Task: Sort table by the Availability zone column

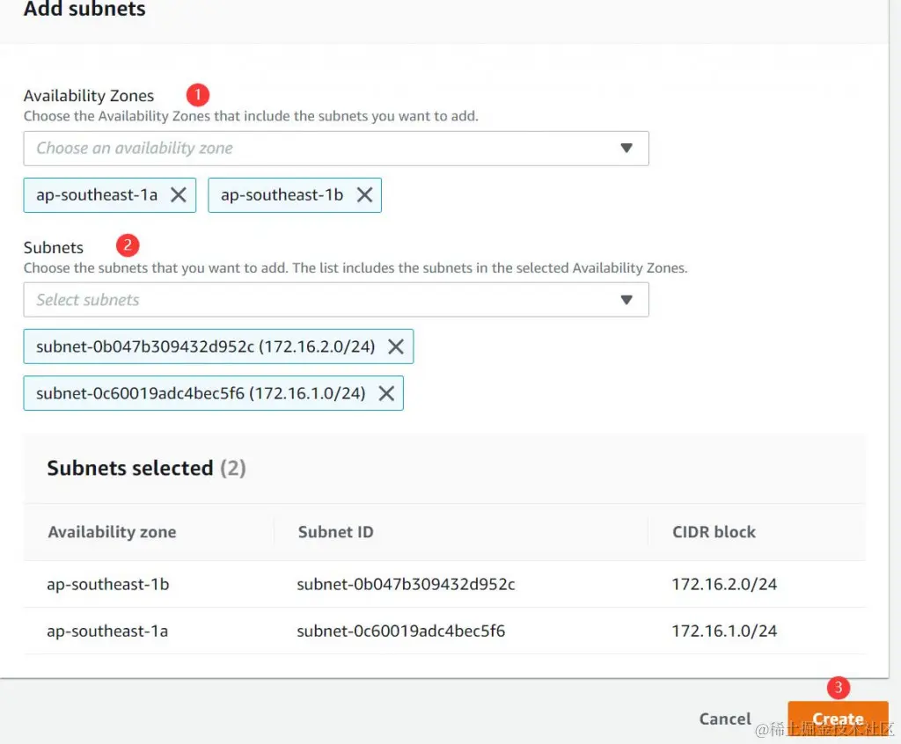Action: pos(112,532)
